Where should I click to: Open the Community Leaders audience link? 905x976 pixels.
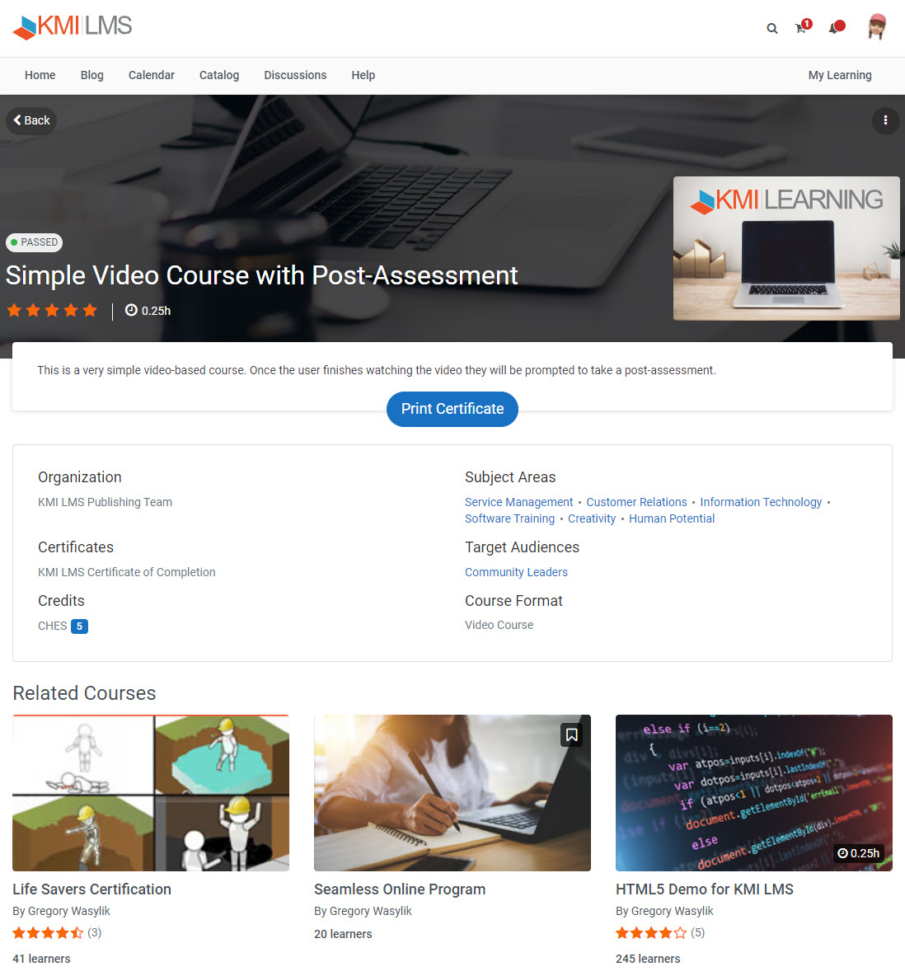point(516,573)
